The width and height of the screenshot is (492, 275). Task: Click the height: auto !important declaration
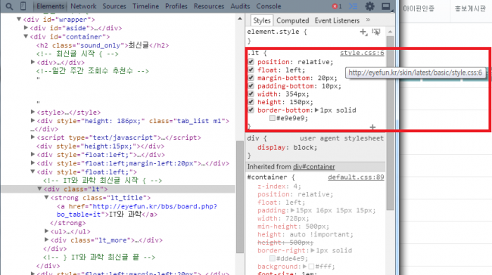[305, 235]
